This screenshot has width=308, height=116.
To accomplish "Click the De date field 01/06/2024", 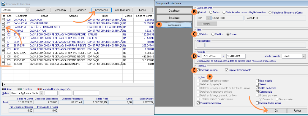I will 211,56.
